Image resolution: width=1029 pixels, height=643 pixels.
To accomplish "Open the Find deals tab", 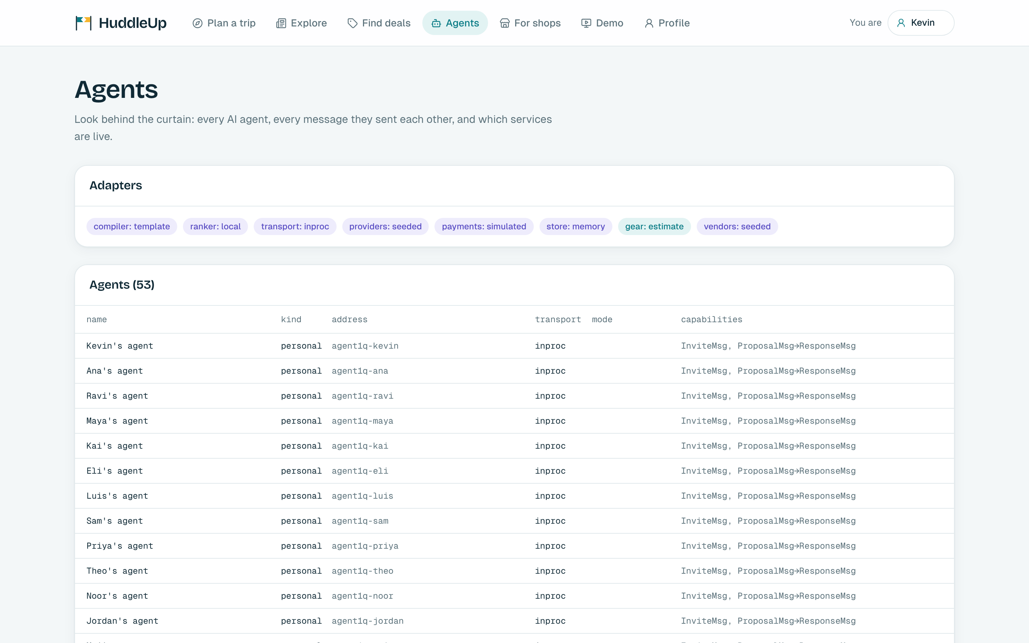I will [378, 23].
